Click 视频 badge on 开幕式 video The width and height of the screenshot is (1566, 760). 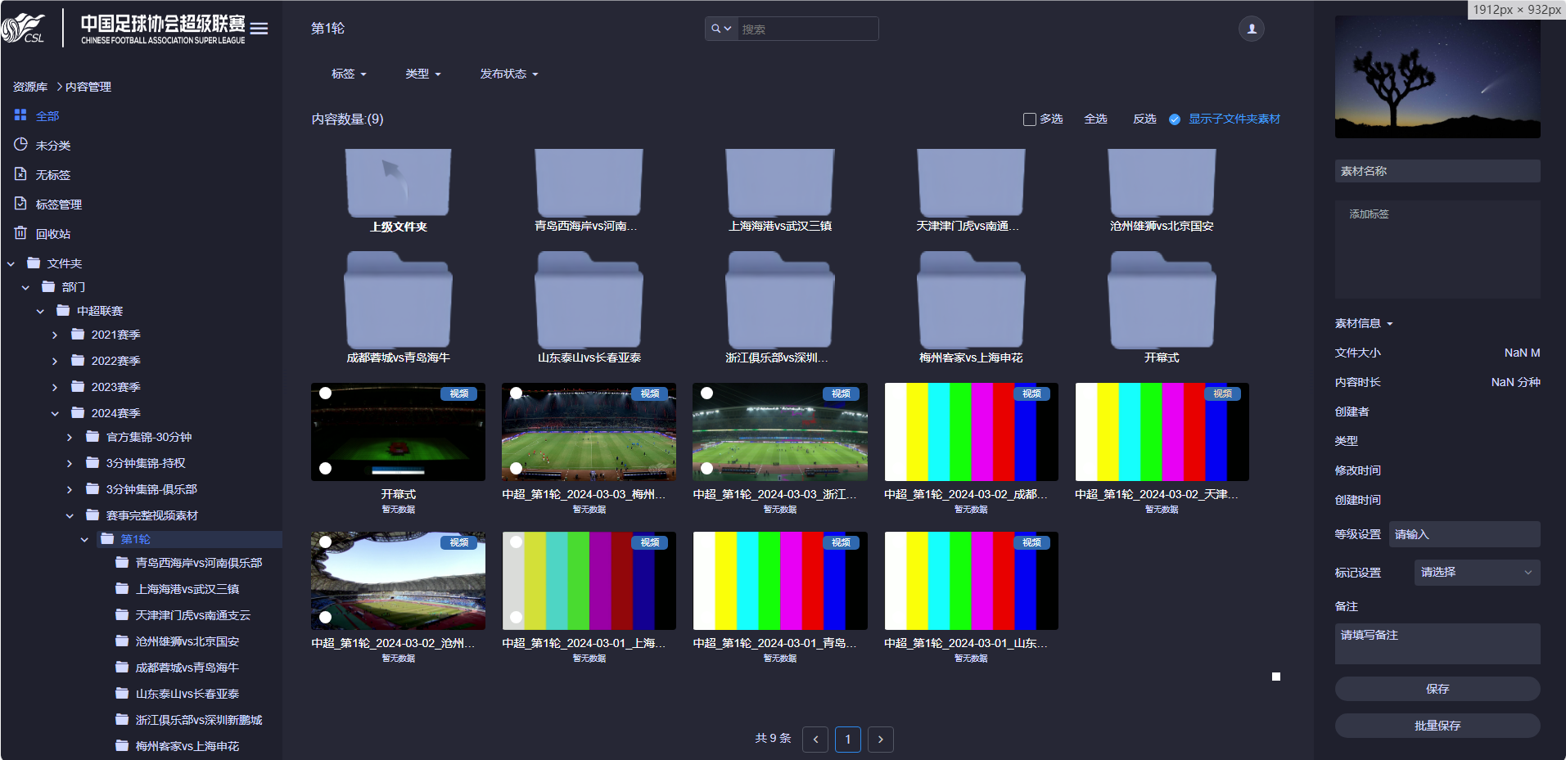458,393
